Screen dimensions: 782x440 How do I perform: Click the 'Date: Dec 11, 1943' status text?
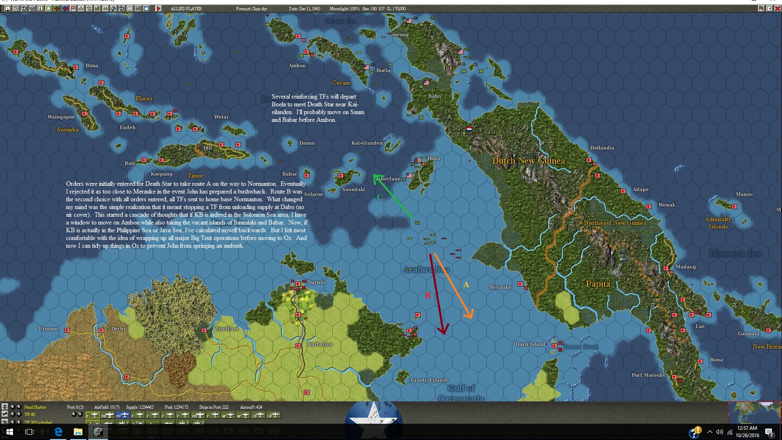[305, 9]
